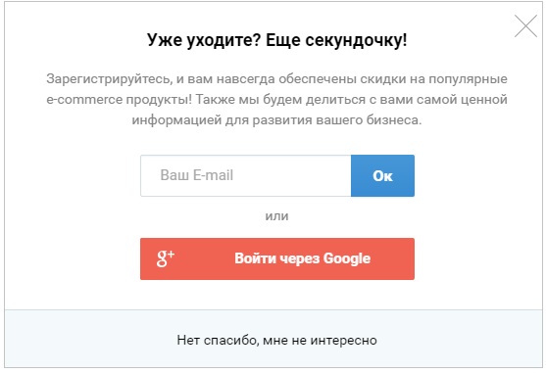Click the "или" separator text
This screenshot has height=373, width=546.
tap(276, 216)
